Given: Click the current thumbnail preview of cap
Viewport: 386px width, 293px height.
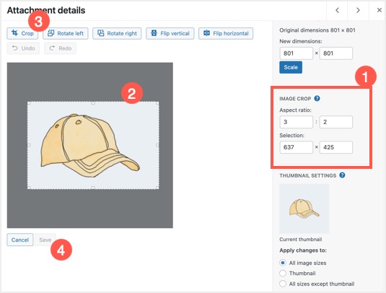Looking at the screenshot, I should [304, 209].
